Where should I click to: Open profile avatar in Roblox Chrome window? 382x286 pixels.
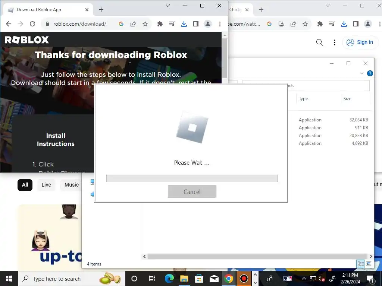click(x=207, y=24)
